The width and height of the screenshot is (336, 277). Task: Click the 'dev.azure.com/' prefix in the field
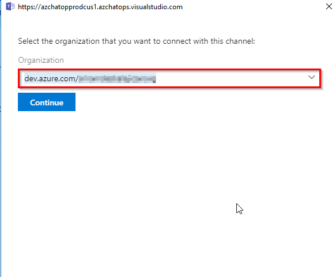51,79
